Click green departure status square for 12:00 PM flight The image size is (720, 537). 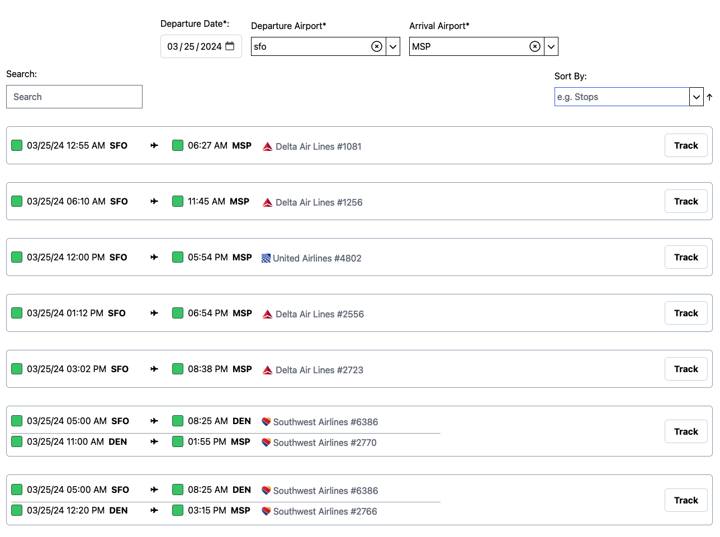pos(17,257)
